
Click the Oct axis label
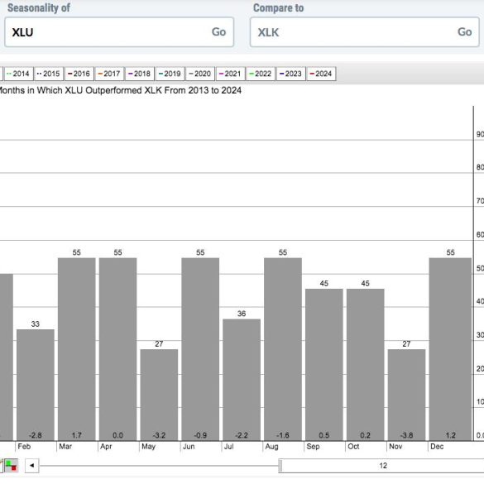tap(353, 447)
